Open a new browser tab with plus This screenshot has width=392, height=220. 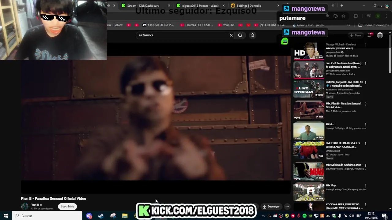(341, 5)
